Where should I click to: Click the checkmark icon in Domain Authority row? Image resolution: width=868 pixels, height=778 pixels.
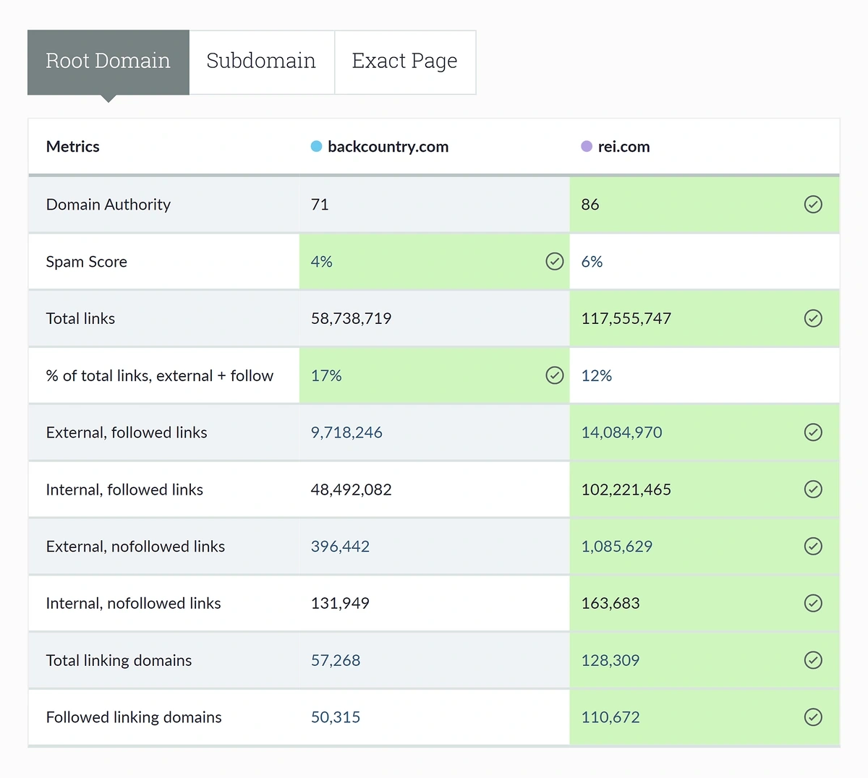pyautogui.click(x=813, y=205)
